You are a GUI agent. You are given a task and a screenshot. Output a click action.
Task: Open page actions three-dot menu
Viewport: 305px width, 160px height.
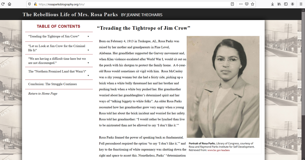(x=240, y=4)
